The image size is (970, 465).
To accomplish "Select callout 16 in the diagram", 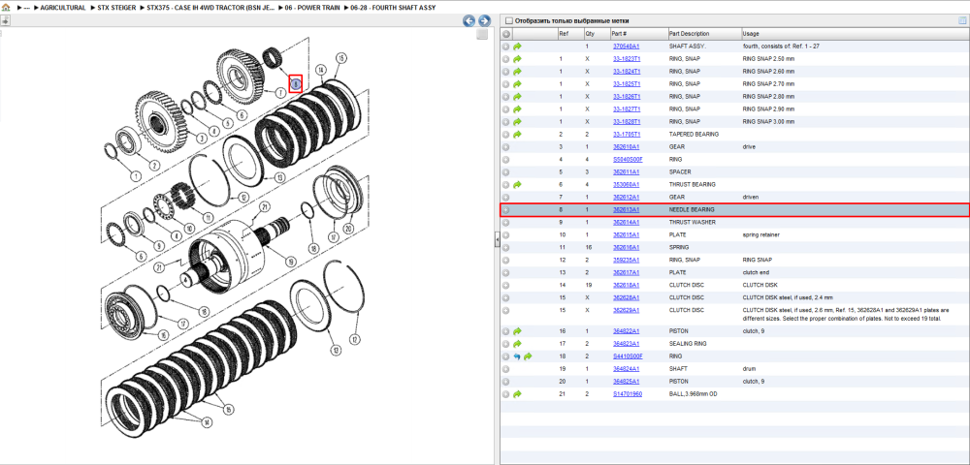I will (x=163, y=334).
